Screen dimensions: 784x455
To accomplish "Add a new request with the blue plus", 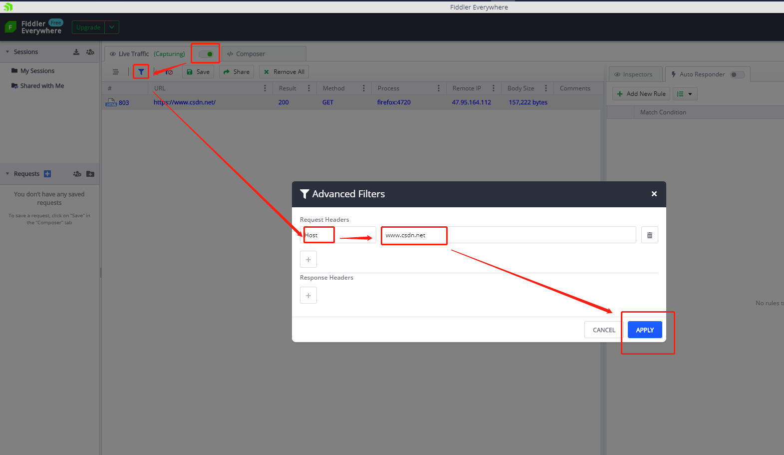I will click(x=47, y=174).
